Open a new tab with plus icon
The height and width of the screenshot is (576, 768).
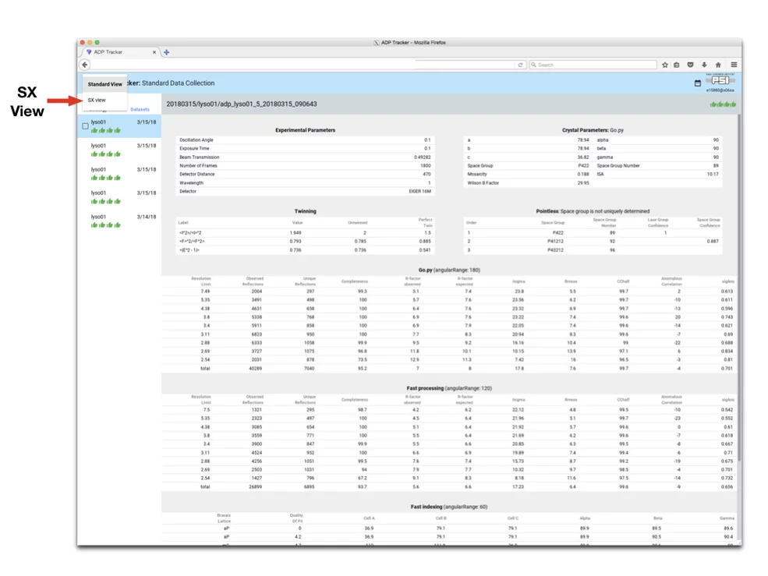tap(167, 52)
